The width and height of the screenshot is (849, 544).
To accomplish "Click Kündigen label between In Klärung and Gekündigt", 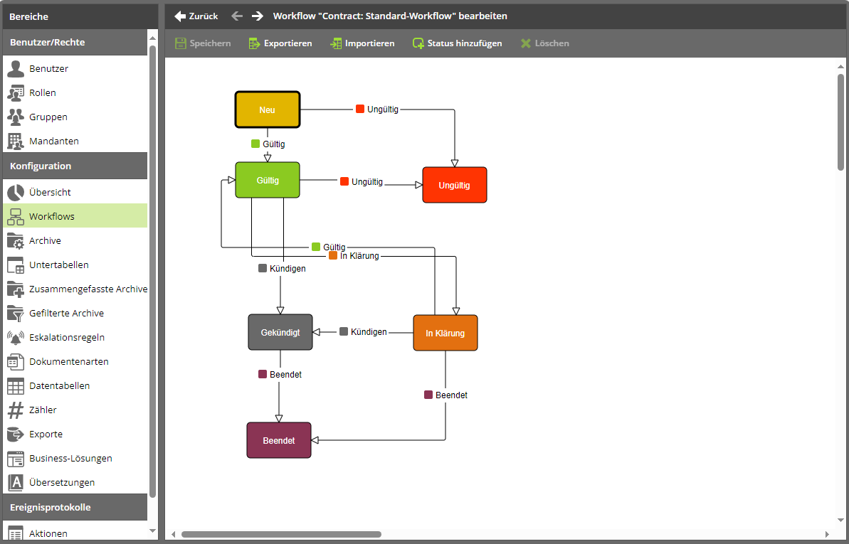I will (x=368, y=332).
